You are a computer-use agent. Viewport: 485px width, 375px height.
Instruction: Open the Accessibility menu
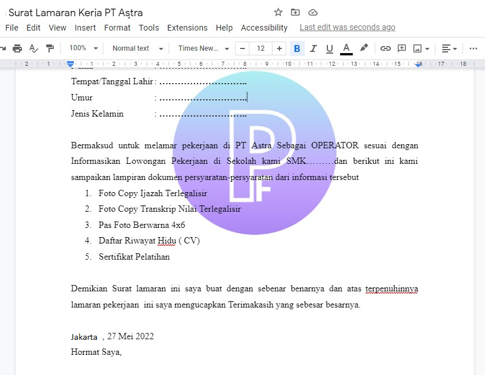coord(264,28)
